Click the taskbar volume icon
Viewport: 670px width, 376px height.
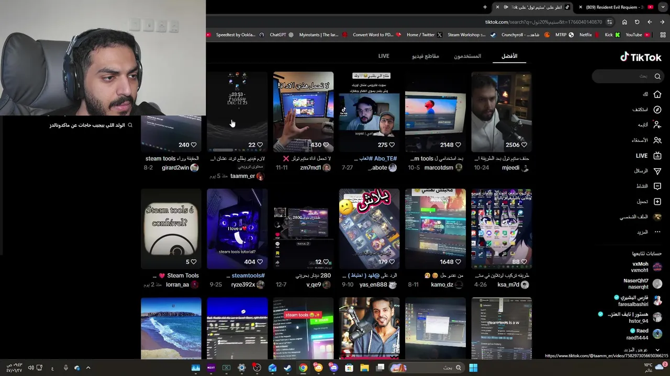tap(31, 368)
